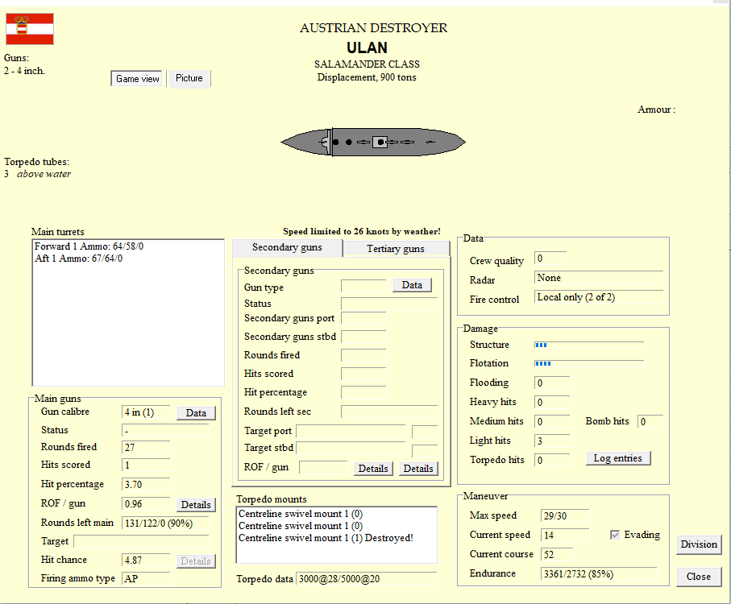731x604 pixels.
Task: Switch to Game view
Action: pyautogui.click(x=138, y=79)
